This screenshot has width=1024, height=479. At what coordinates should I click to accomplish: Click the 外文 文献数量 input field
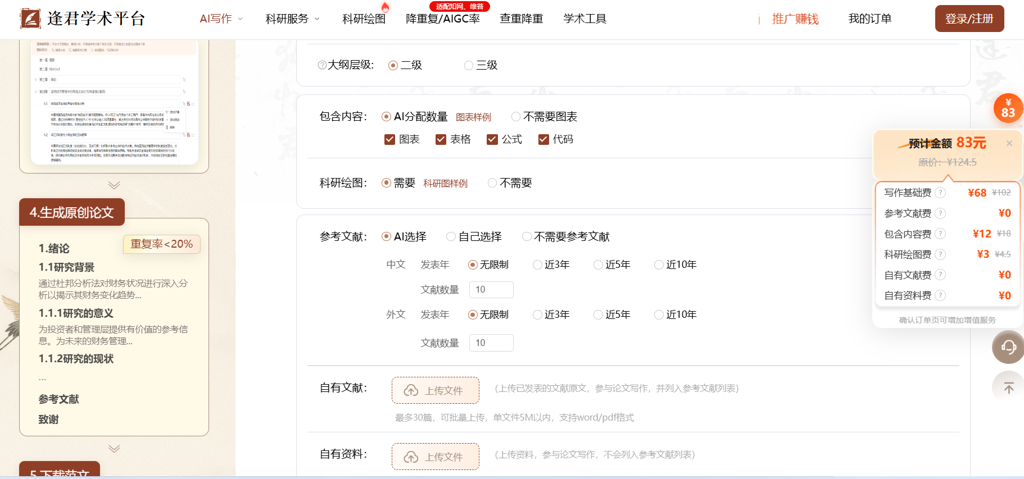coord(491,343)
